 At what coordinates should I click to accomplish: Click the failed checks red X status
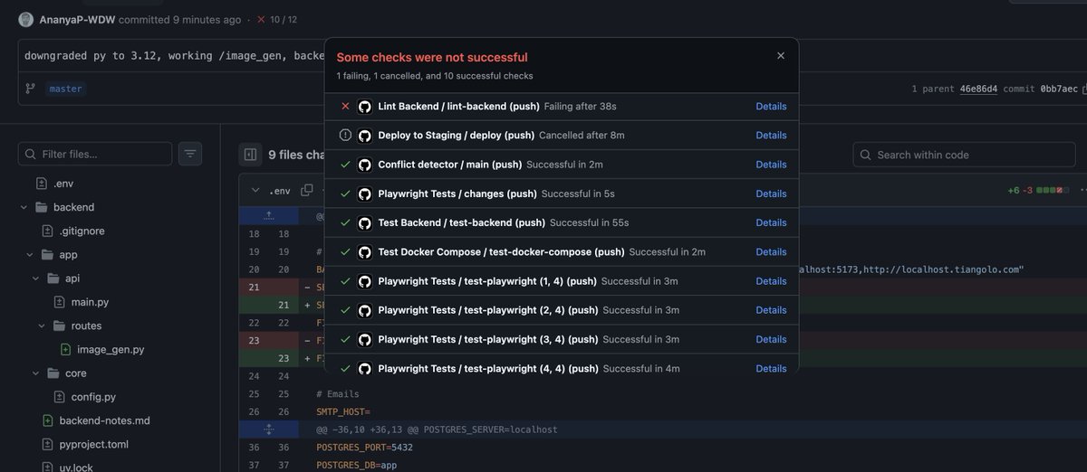click(x=261, y=19)
